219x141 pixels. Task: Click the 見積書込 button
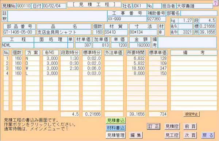116,120
